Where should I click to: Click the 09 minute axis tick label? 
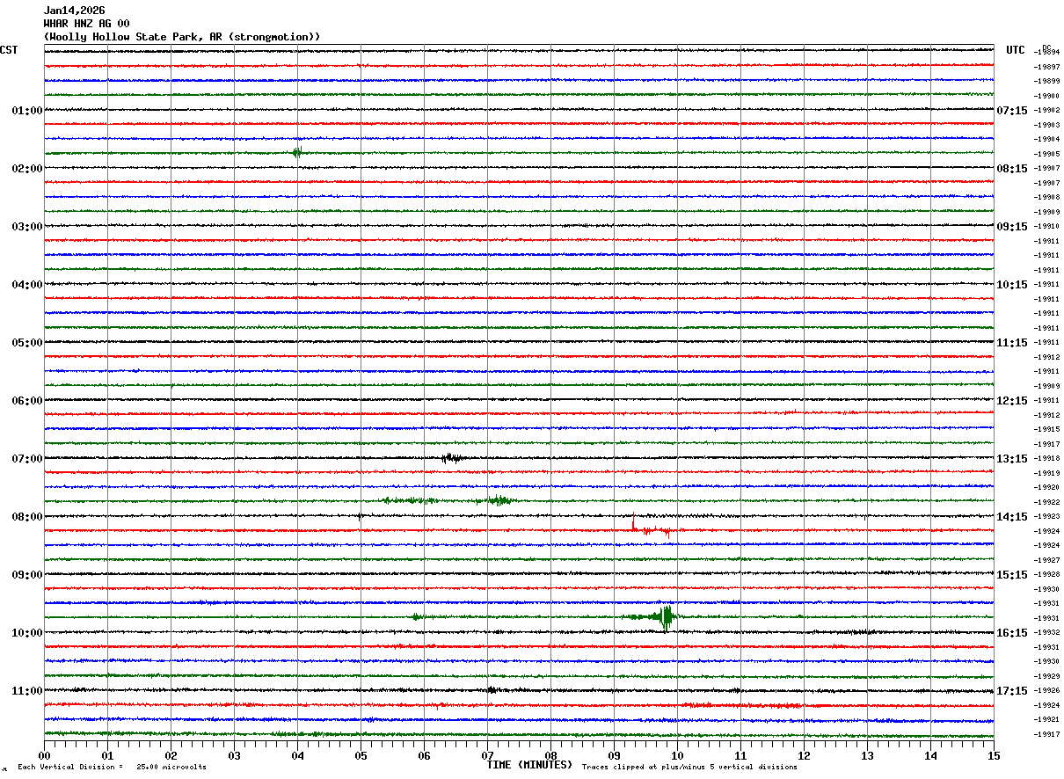click(x=614, y=755)
